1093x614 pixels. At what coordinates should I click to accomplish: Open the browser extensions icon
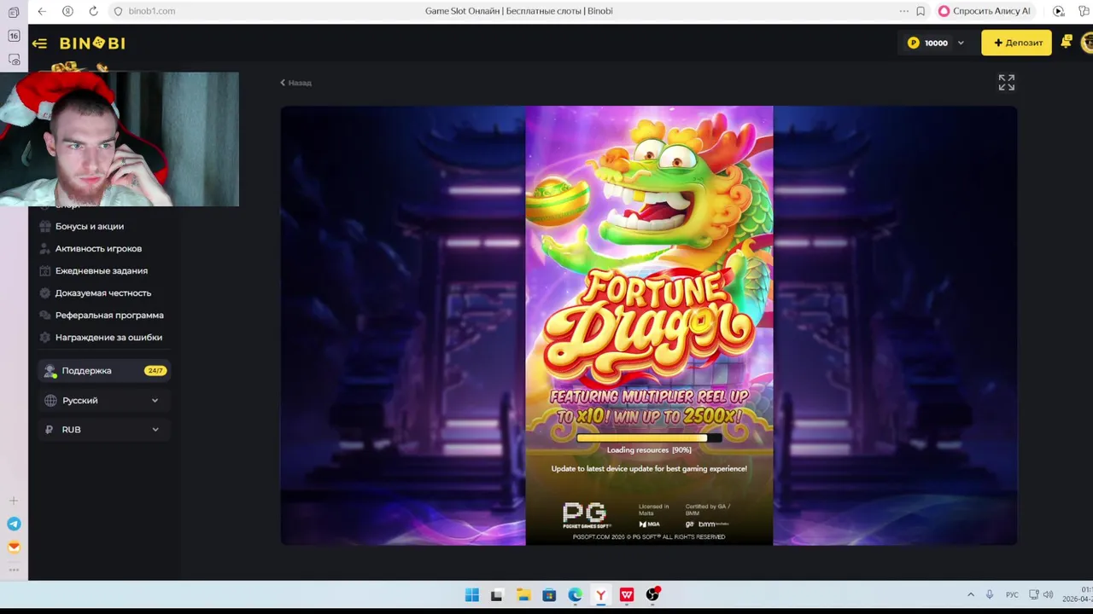1084,11
